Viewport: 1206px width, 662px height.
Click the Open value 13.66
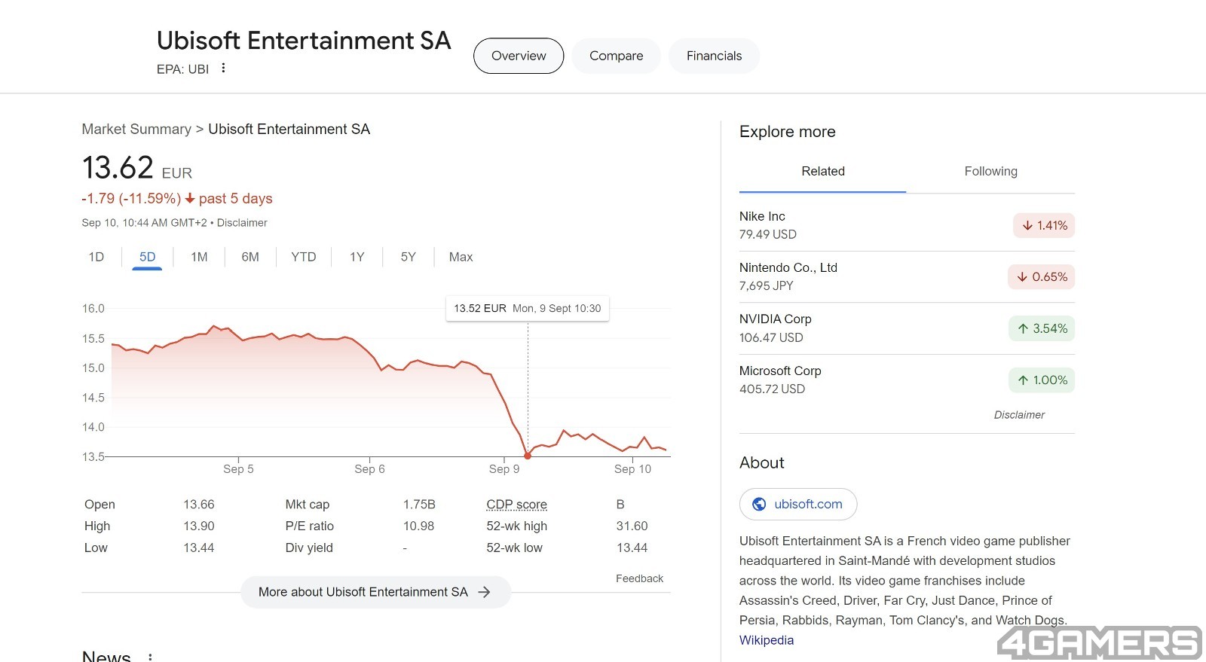[199, 505]
